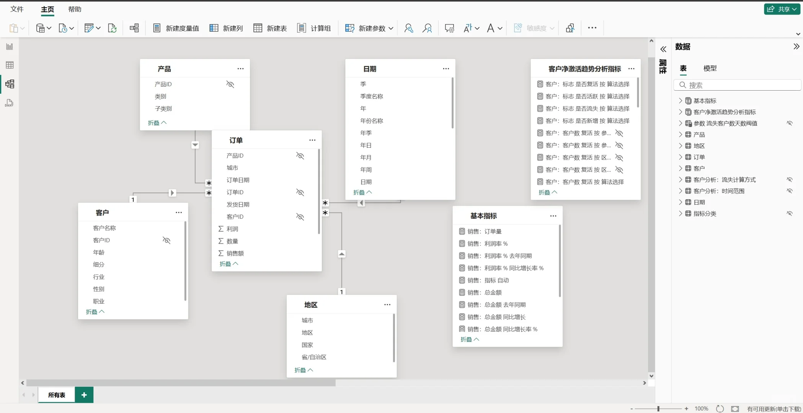Collapse the 地区 table card via 折叠
This screenshot has width=803, height=413.
pos(304,370)
